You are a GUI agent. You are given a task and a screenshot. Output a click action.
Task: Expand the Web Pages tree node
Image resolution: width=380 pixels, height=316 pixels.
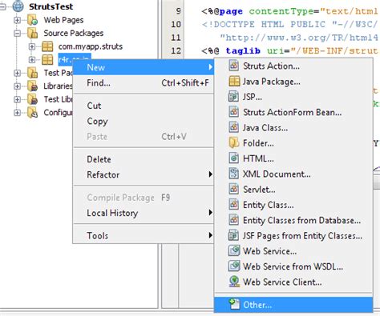[17, 20]
